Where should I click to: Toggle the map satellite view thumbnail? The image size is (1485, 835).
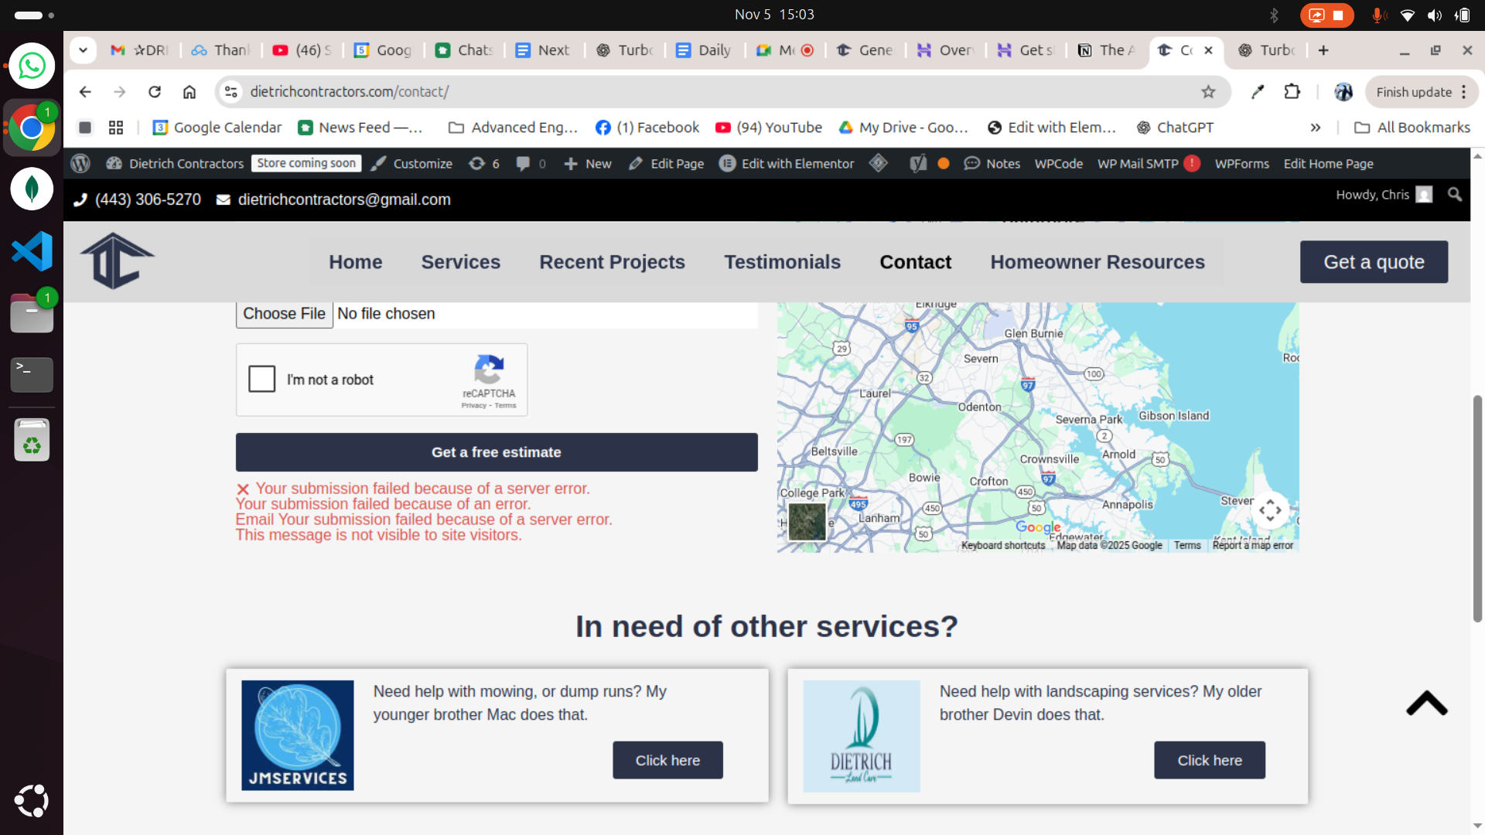click(807, 521)
